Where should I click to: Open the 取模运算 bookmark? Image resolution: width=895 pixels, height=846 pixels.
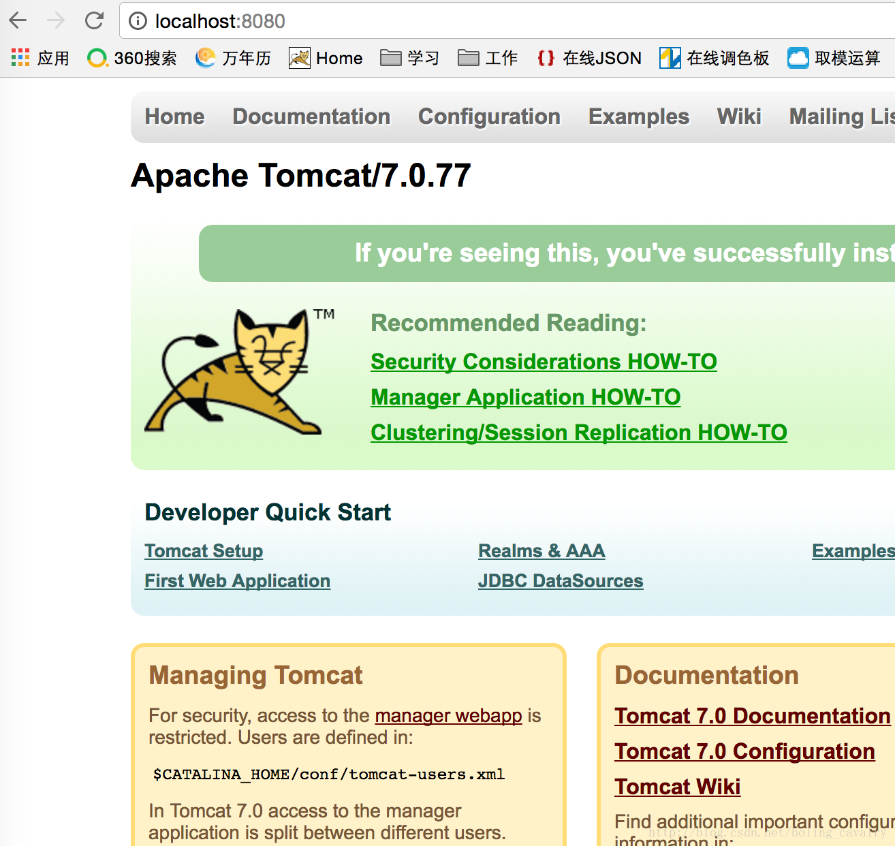click(x=834, y=58)
